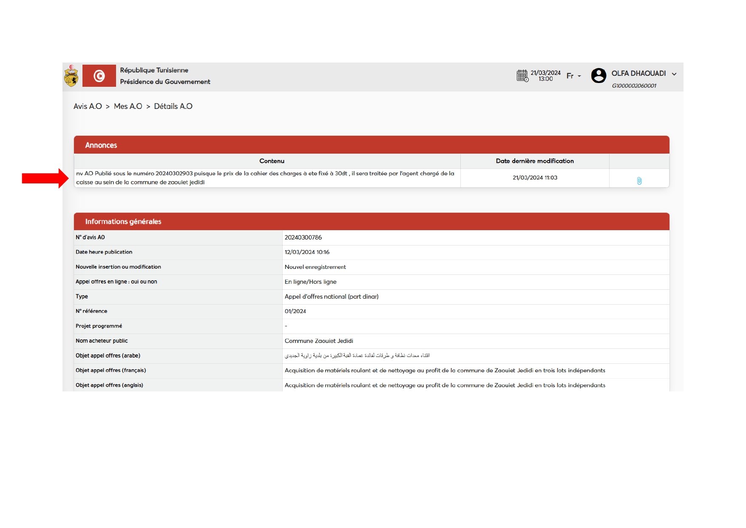
Task: Click the Annonces panel header
Action: click(372, 145)
